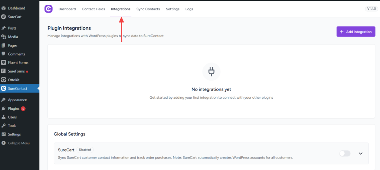Open Fluent Forms in the sidebar
Viewport: 380px width, 170px height.
18,62
